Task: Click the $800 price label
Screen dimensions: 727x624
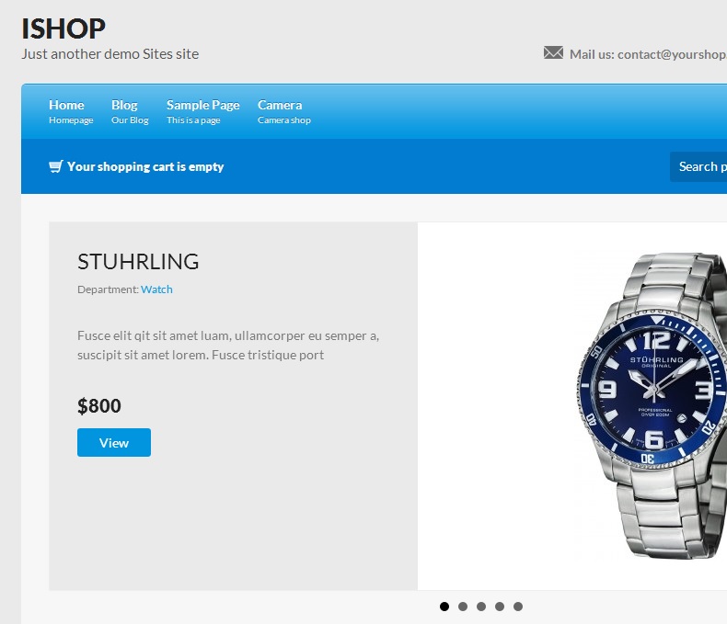Action: (x=99, y=406)
